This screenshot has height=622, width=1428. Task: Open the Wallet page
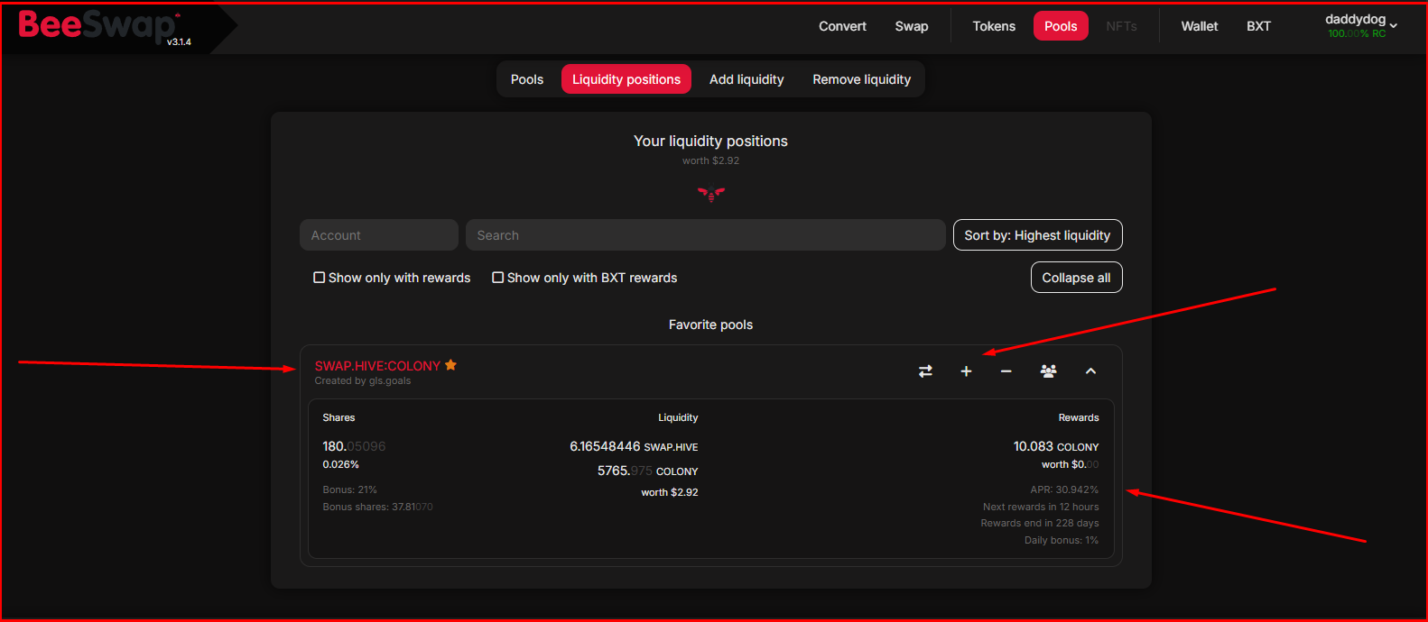coord(1200,26)
